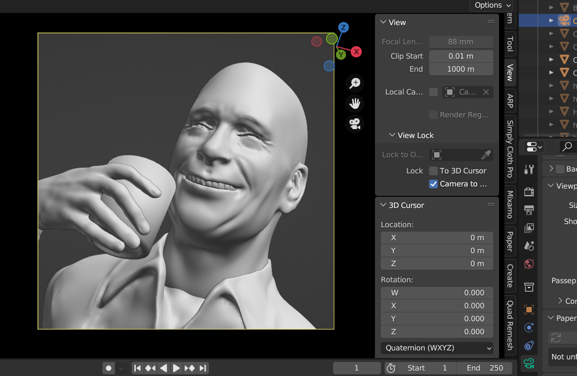This screenshot has height=376, width=577.
Task: Open the Quaternion (WXYZ) rotation mode dropdown
Action: [x=437, y=348]
